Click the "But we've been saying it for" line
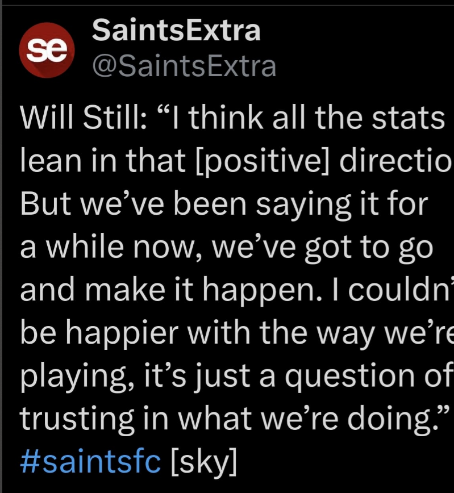This screenshot has width=454, height=493. click(223, 204)
